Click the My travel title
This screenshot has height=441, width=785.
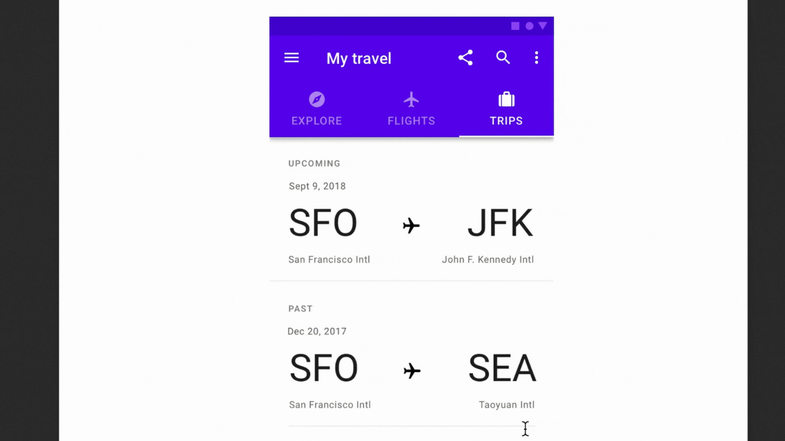pos(359,58)
